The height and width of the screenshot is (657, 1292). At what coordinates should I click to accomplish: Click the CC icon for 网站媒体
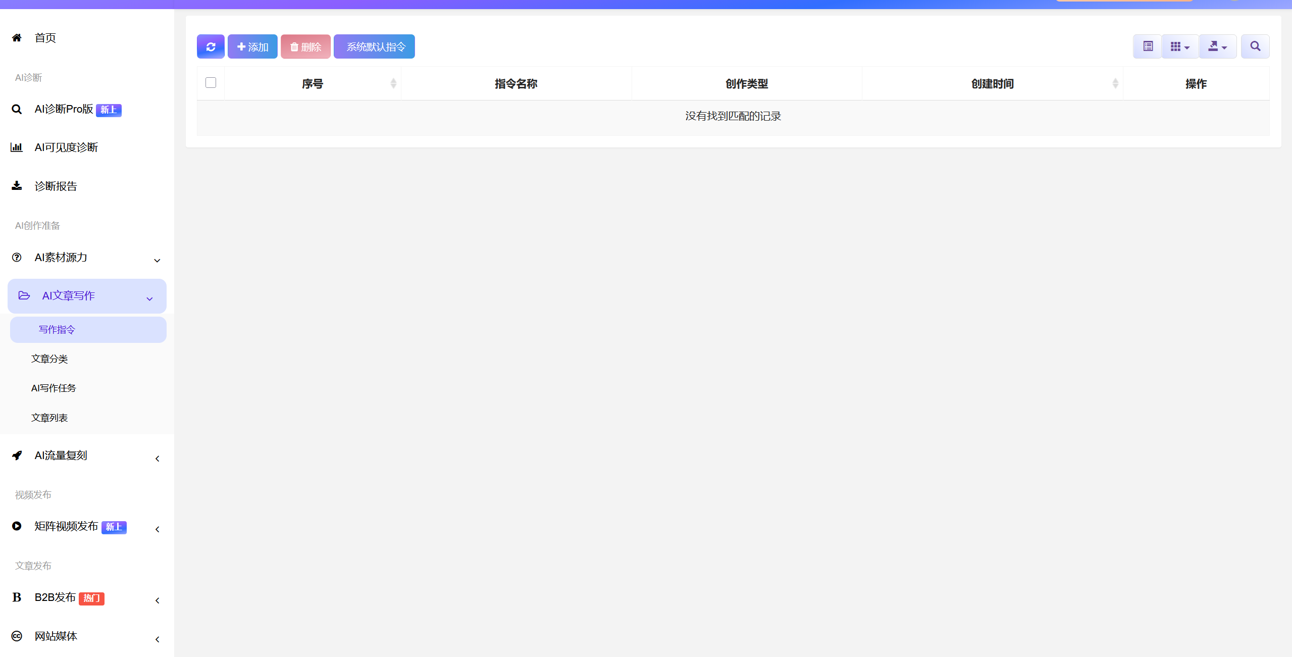coord(17,636)
